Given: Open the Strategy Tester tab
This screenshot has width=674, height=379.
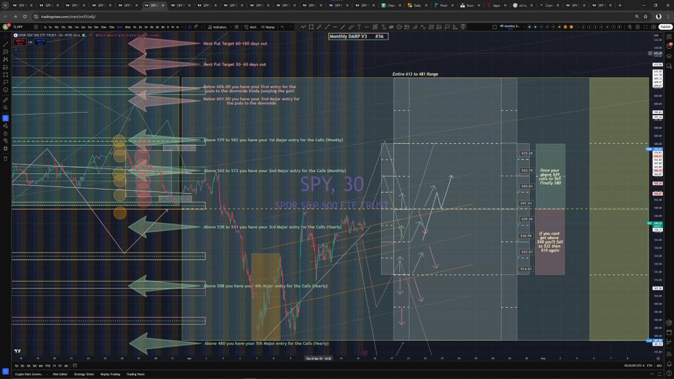Looking at the screenshot, I should [x=84, y=374].
